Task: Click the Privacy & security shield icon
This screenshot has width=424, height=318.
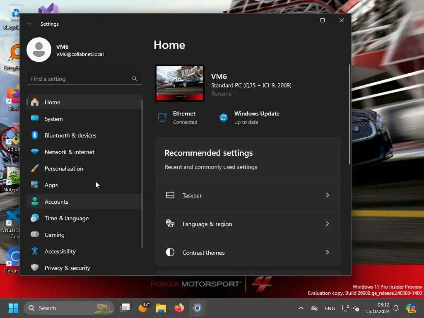Action: (35, 268)
